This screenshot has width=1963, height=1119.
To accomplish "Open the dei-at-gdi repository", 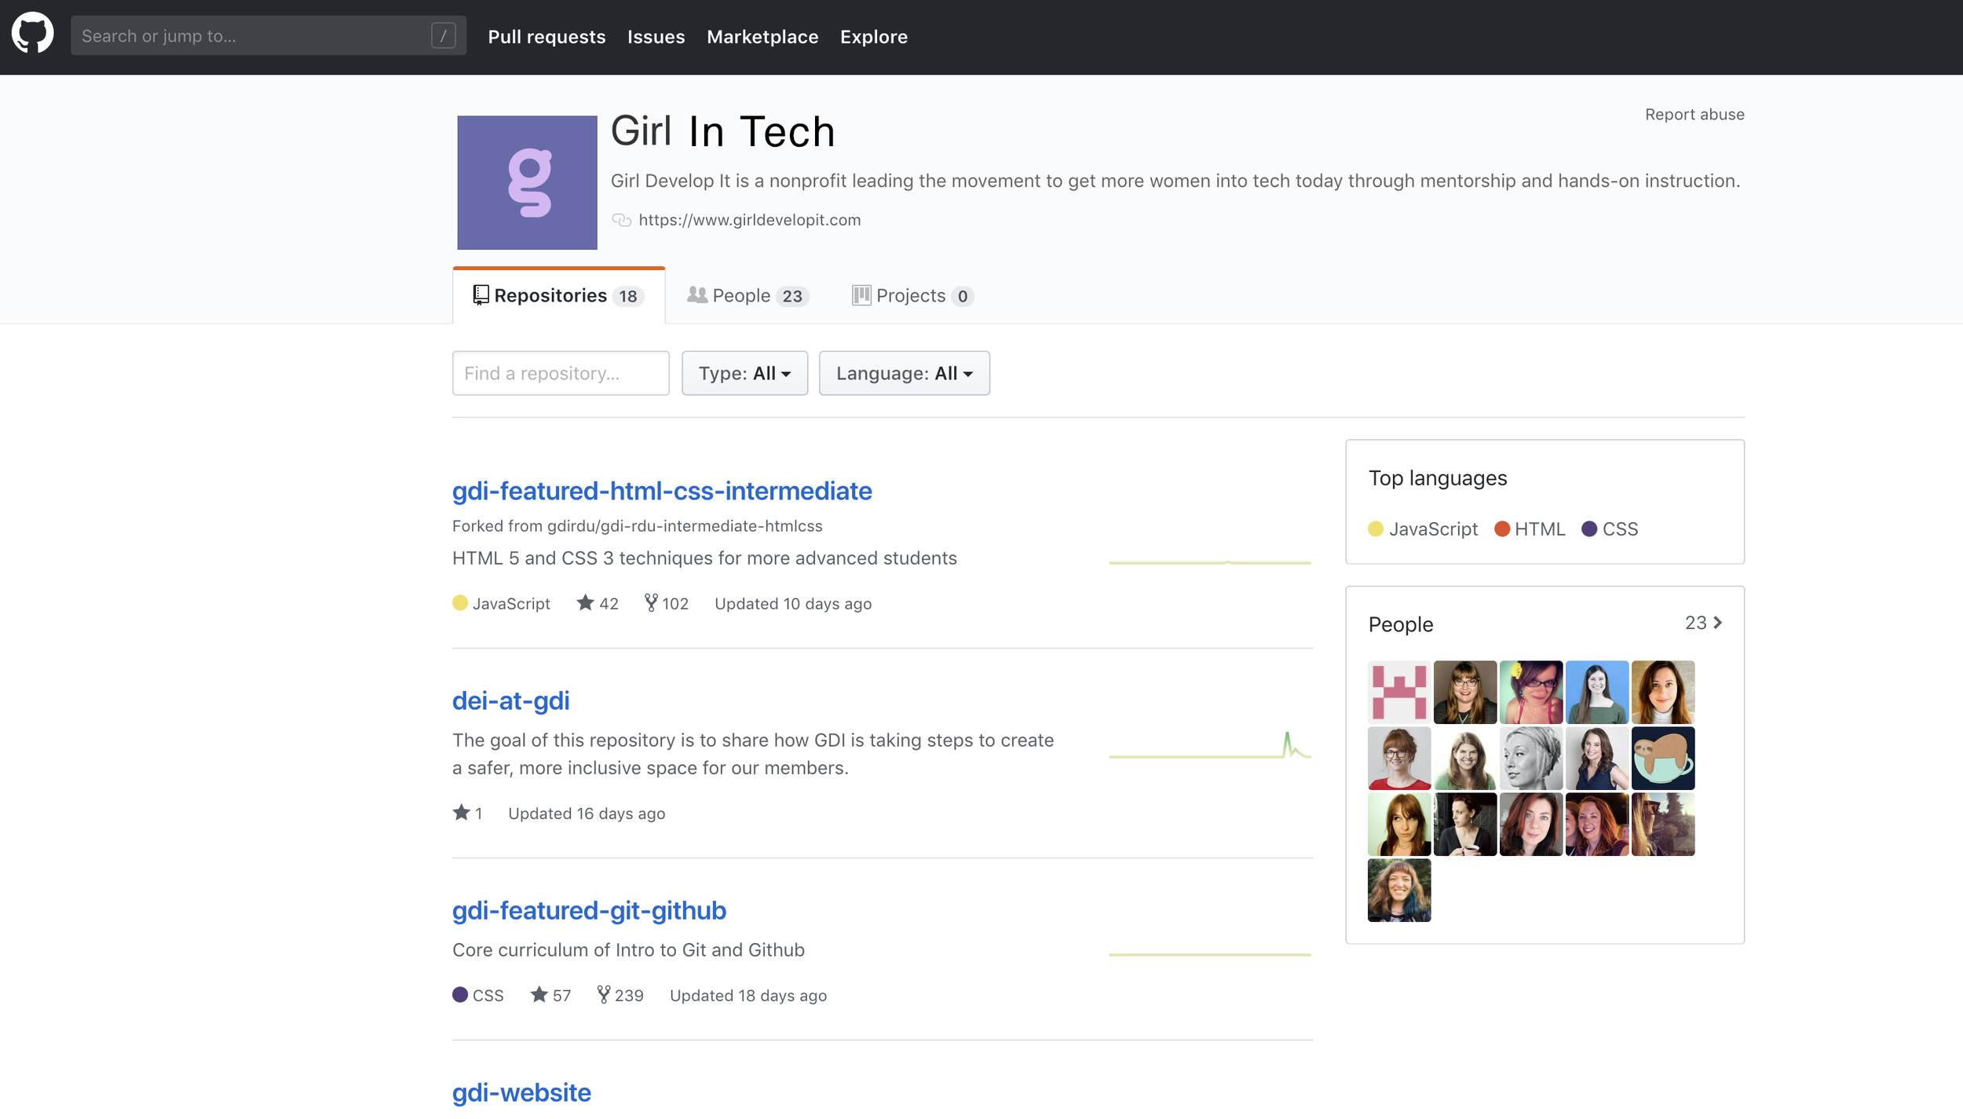I will [x=510, y=700].
